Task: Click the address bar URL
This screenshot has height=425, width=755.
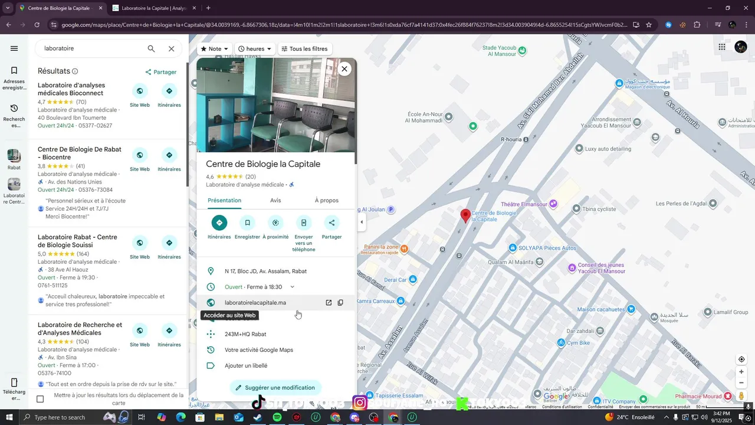Action: click(344, 25)
